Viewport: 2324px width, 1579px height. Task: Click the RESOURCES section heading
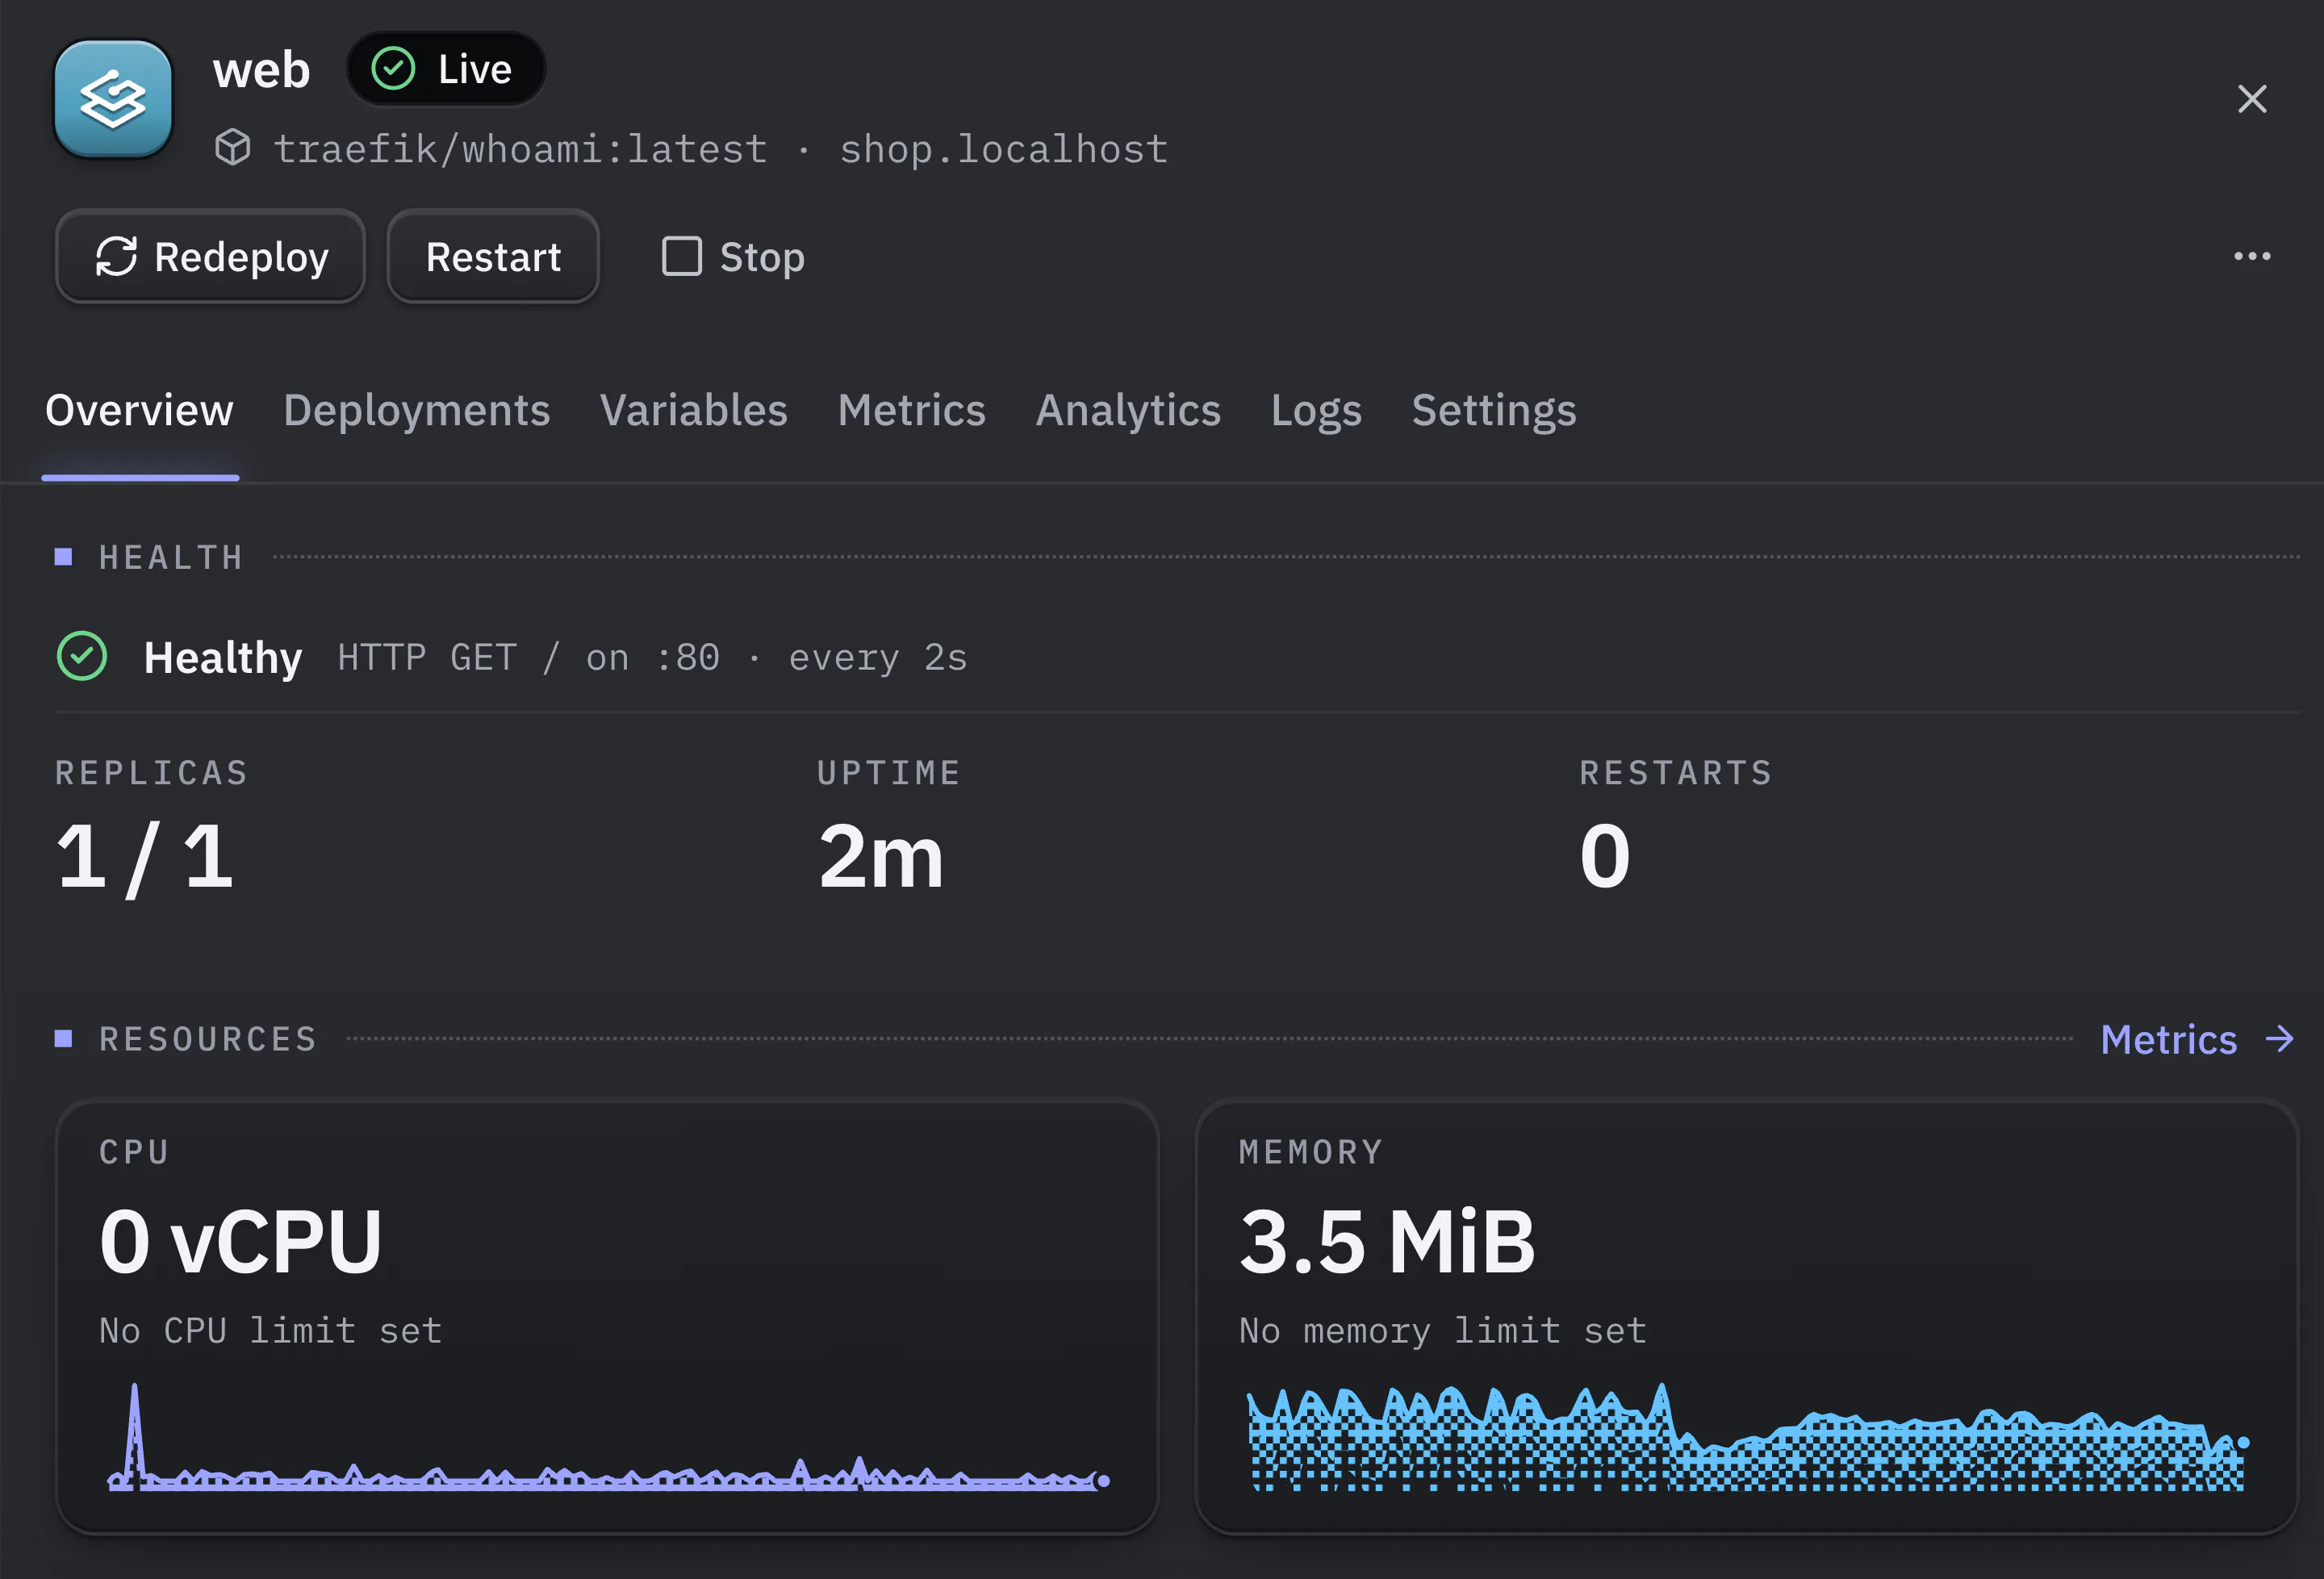click(x=208, y=1039)
